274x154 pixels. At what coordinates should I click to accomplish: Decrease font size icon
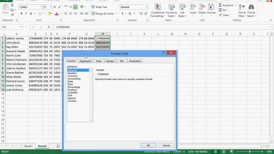point(60,7)
